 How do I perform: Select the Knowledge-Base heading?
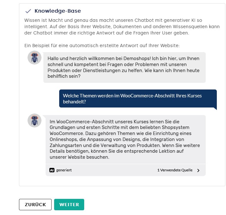(x=58, y=11)
